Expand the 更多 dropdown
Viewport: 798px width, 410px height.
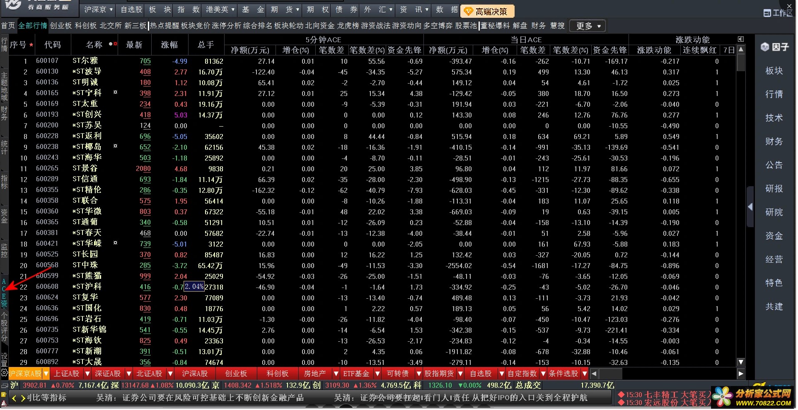point(588,26)
